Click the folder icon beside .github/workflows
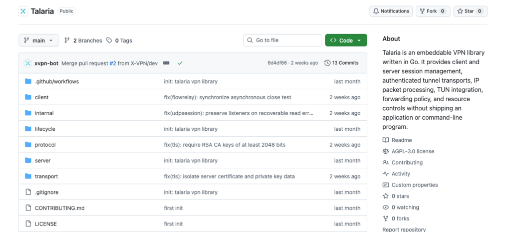Viewport: 513px width, 232px height. pos(28,81)
